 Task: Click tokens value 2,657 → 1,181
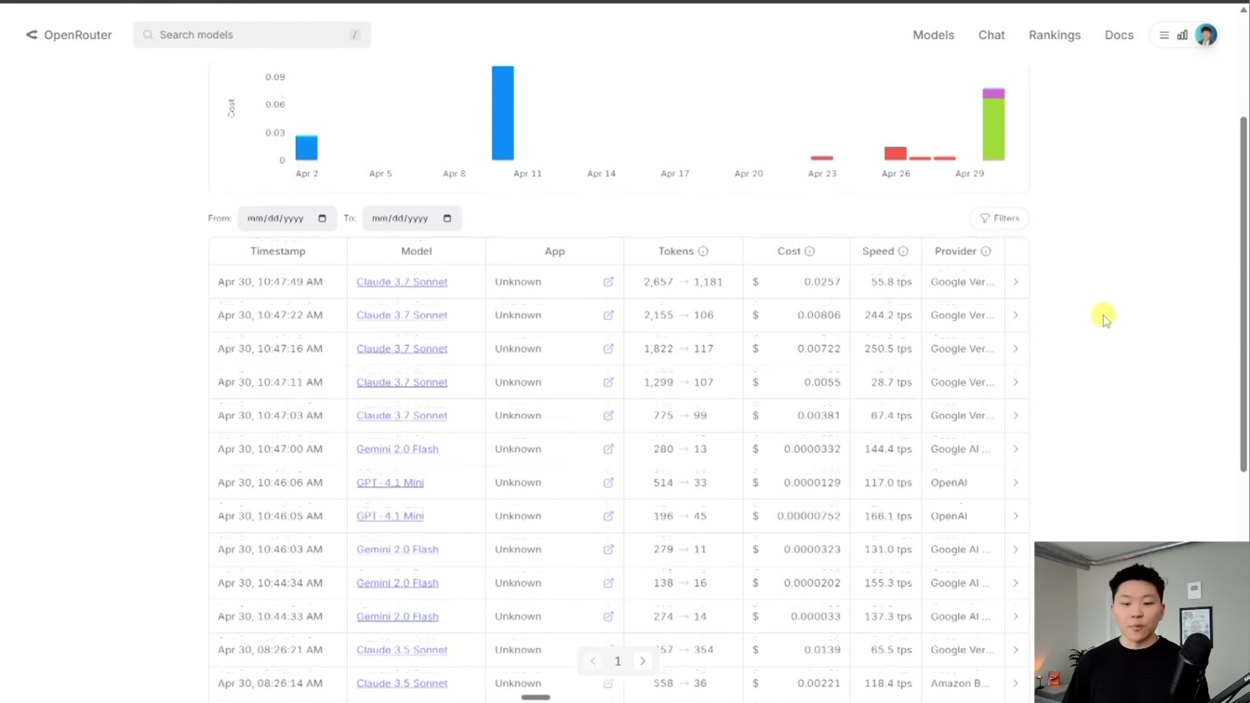tap(683, 282)
